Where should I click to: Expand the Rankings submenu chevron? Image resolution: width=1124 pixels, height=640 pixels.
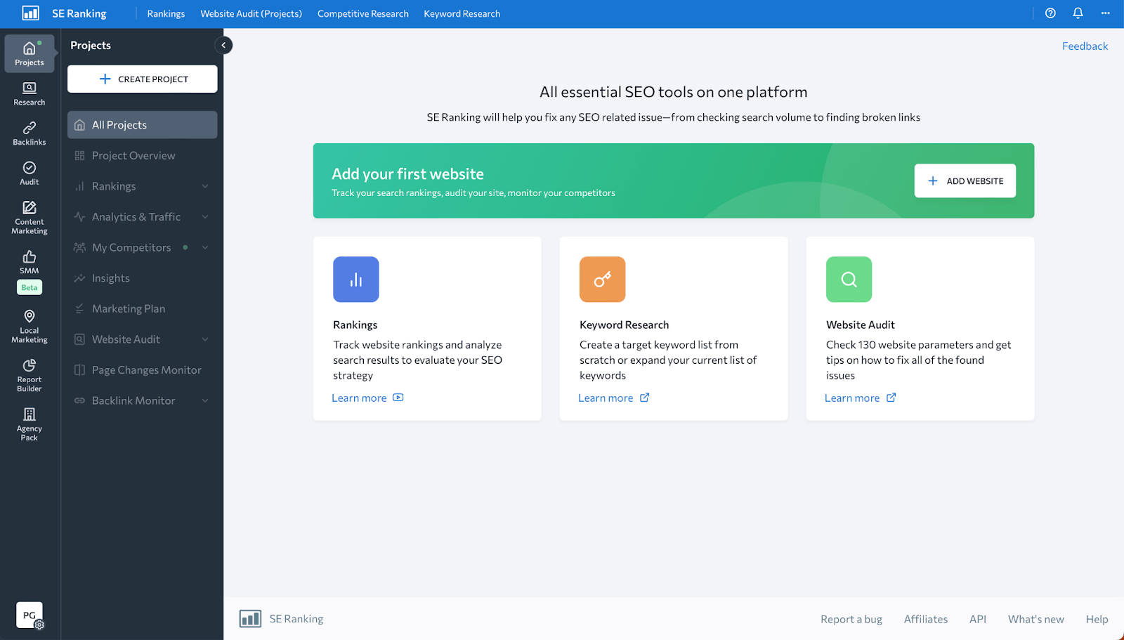click(x=205, y=186)
